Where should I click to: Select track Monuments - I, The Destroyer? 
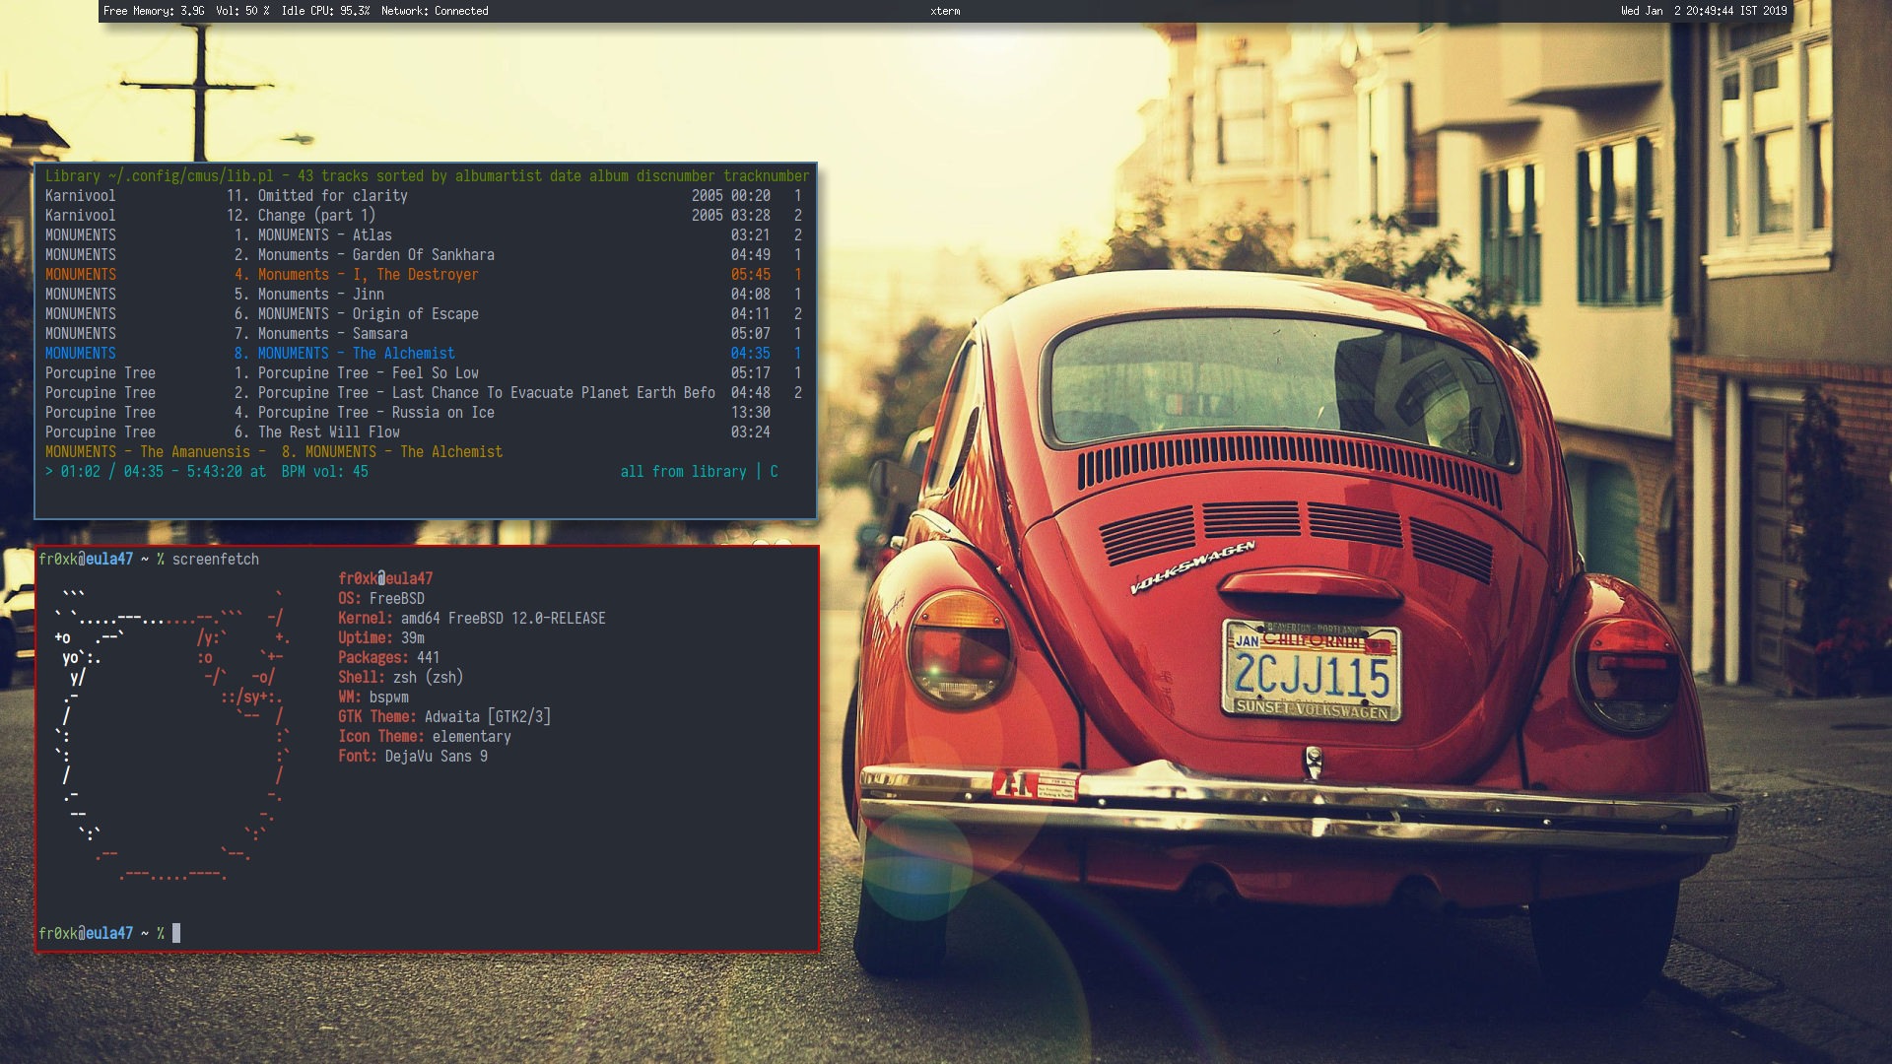[x=367, y=275]
